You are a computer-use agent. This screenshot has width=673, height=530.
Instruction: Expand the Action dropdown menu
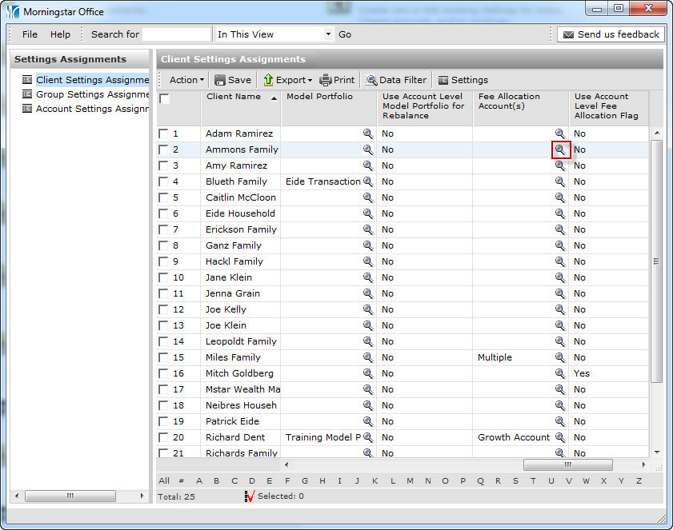(186, 80)
